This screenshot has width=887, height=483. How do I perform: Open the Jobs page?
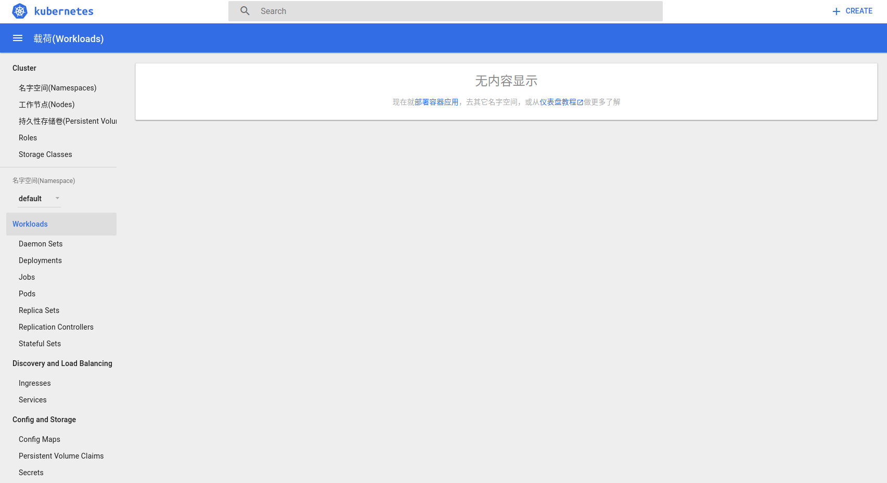click(x=27, y=277)
